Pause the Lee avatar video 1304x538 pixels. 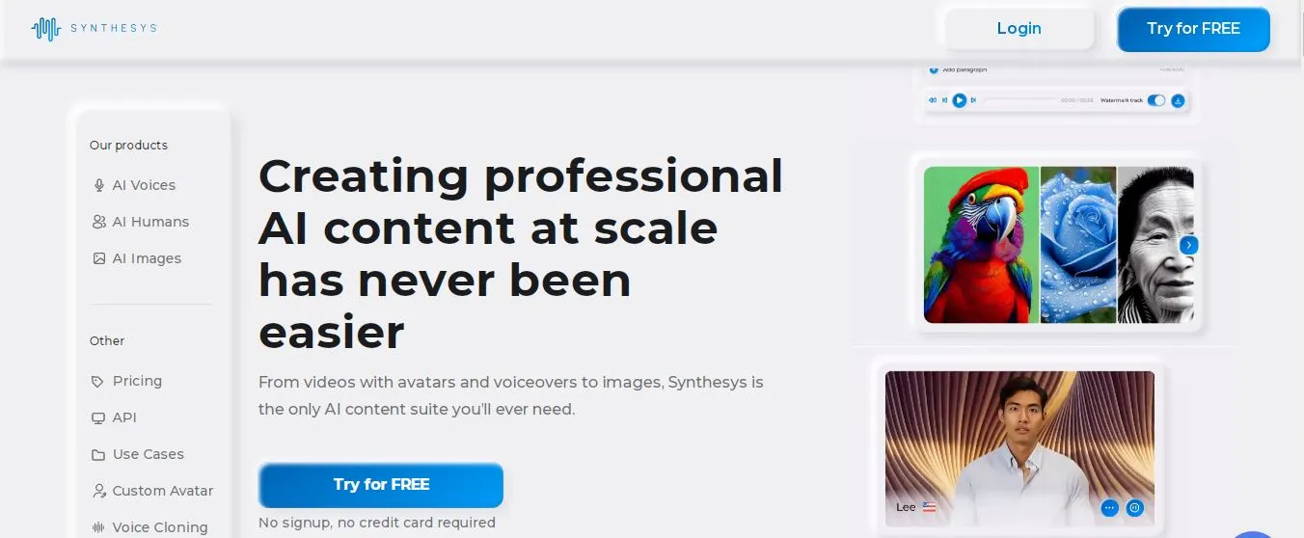click(x=1134, y=507)
